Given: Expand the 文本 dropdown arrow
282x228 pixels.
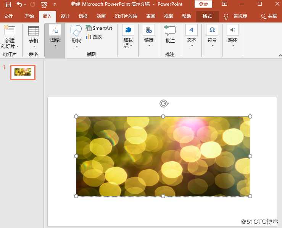Looking at the screenshot, I should click(x=192, y=46).
